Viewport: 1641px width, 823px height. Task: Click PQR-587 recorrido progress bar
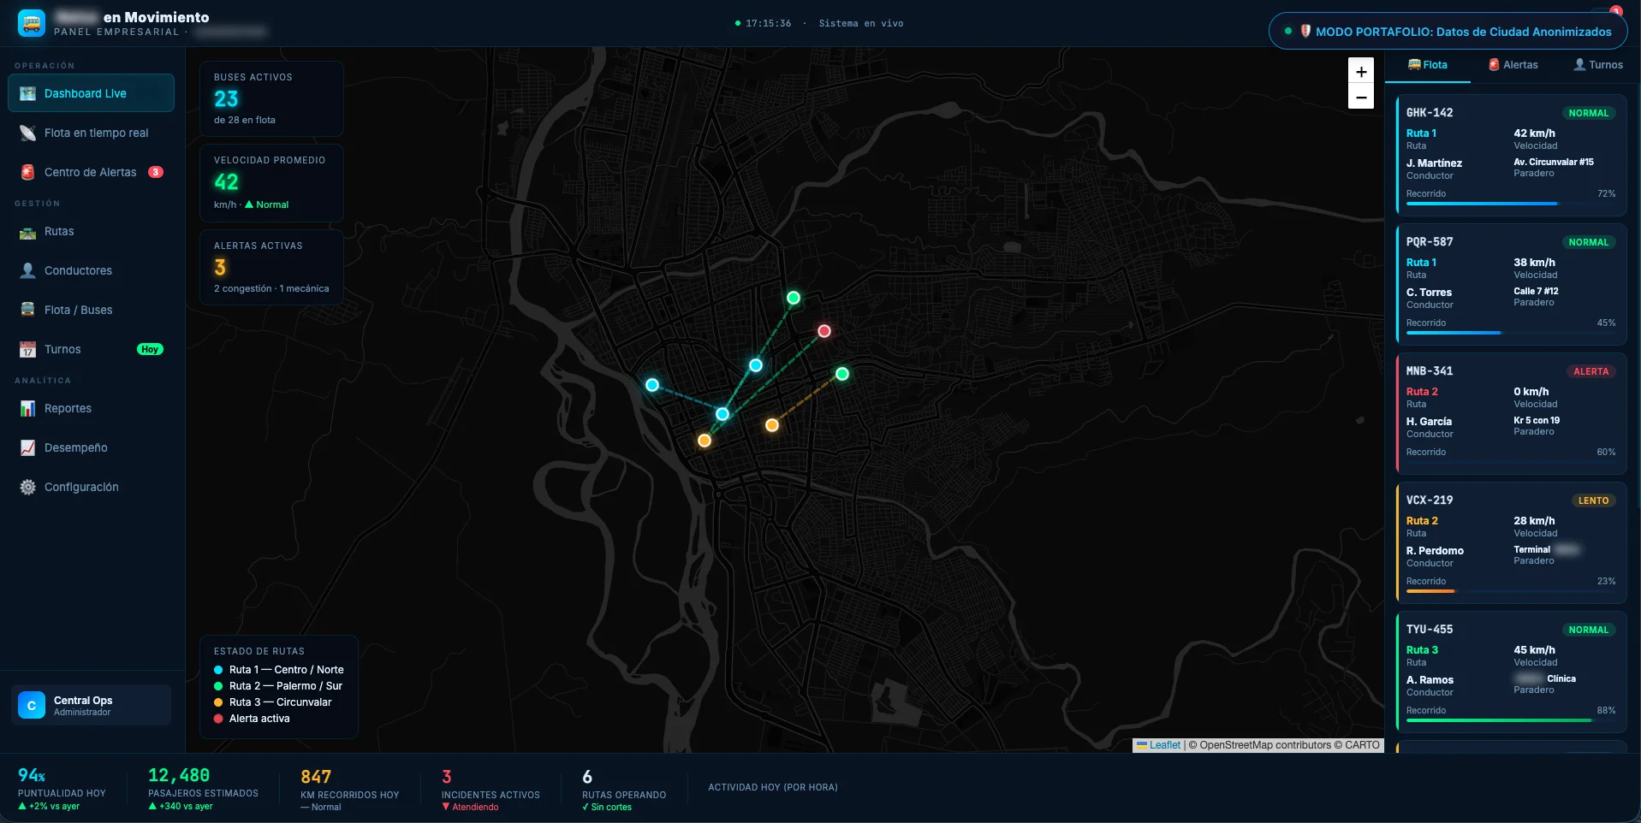[1511, 333]
